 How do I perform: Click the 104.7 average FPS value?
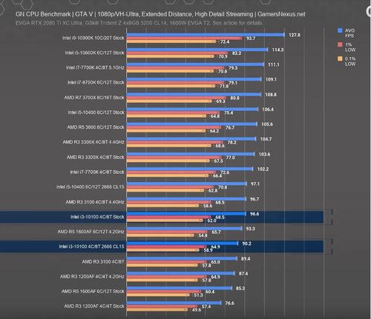[x=266, y=139]
